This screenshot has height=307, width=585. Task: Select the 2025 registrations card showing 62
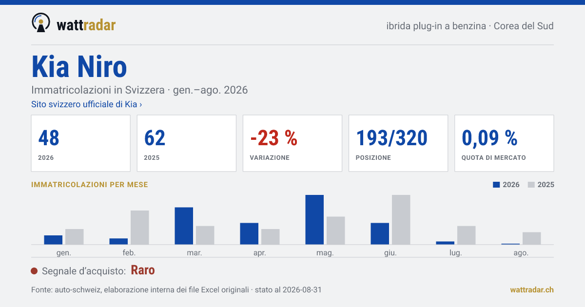(x=187, y=143)
